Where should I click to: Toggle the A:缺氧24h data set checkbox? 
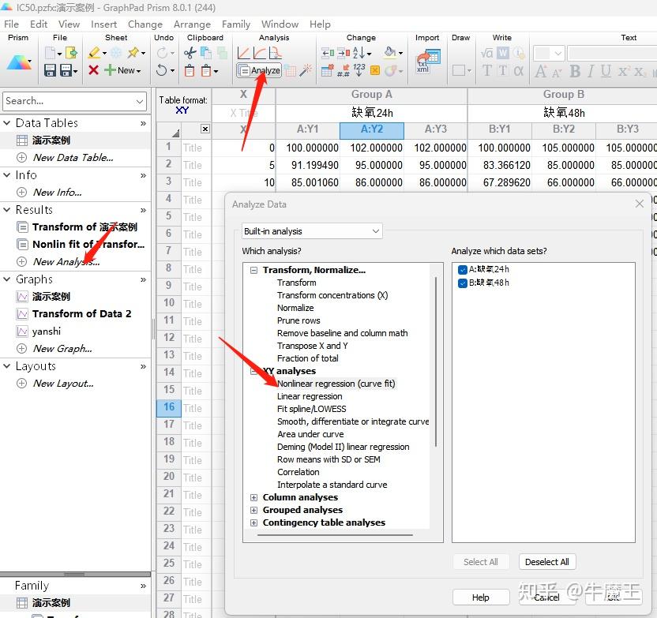click(463, 270)
